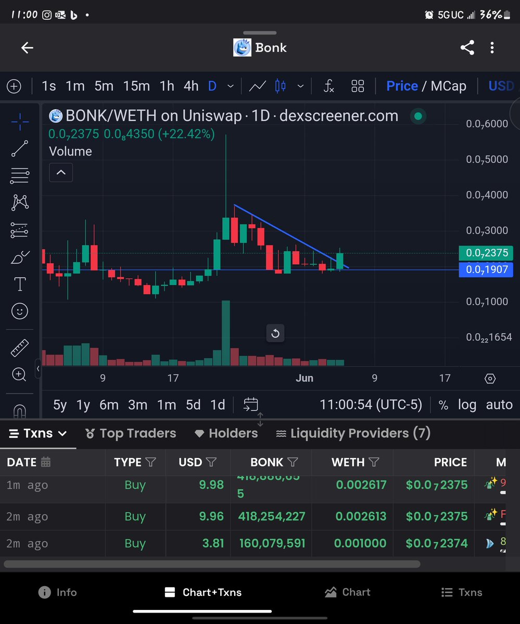The height and width of the screenshot is (624, 520).
Task: Set date range to 3m
Action: coord(138,405)
